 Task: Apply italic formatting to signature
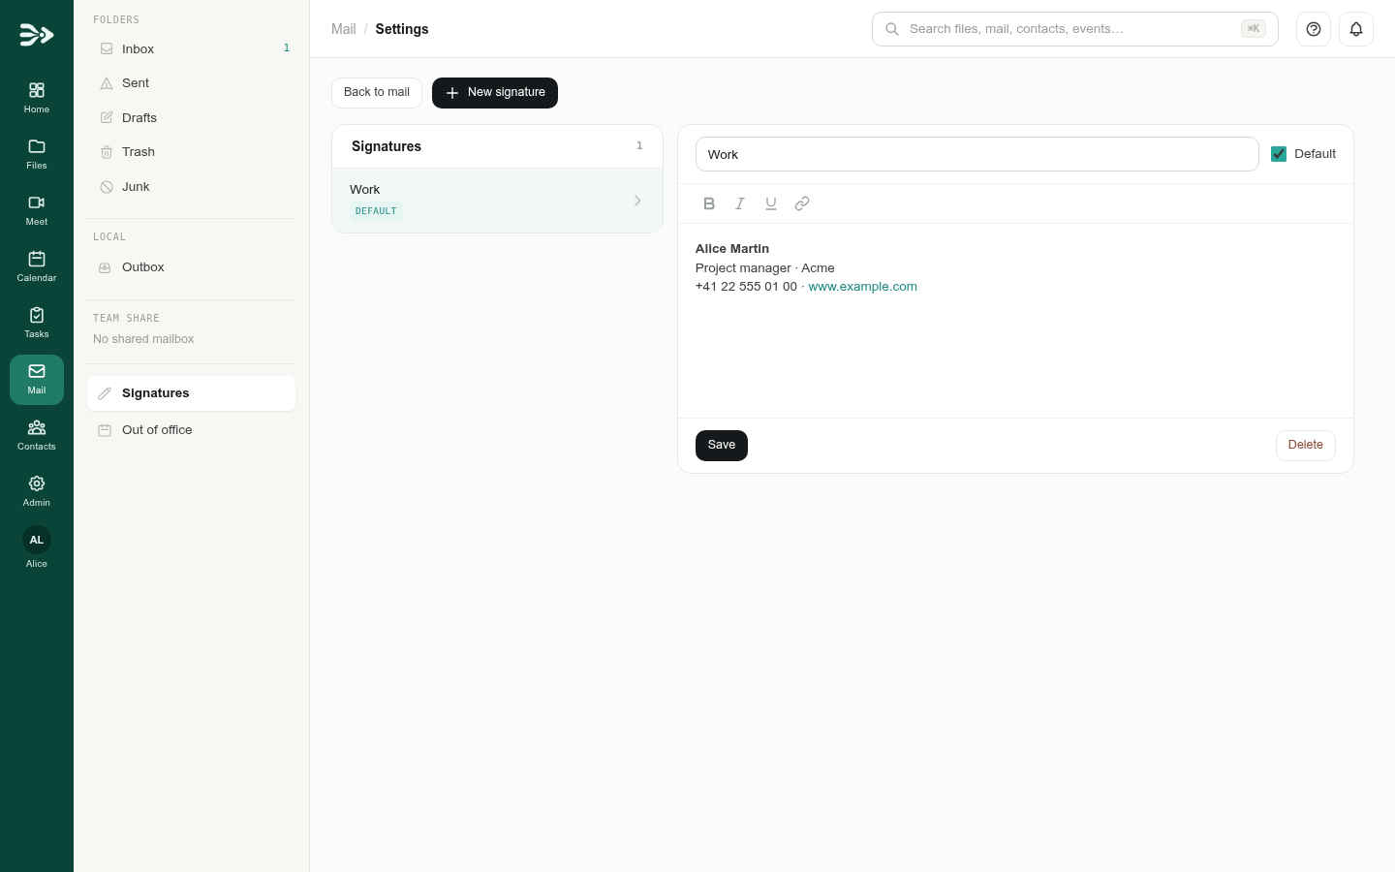click(x=740, y=203)
